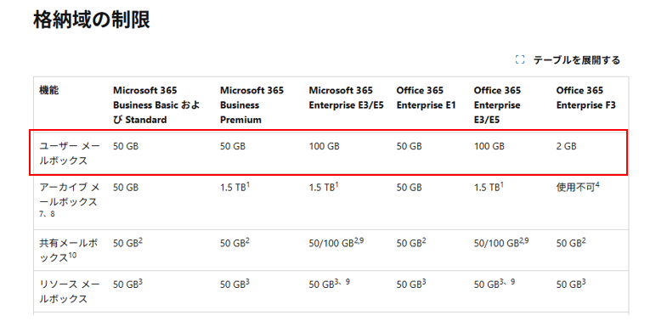
Task: Click the 機能 column header
Action: pos(49,90)
